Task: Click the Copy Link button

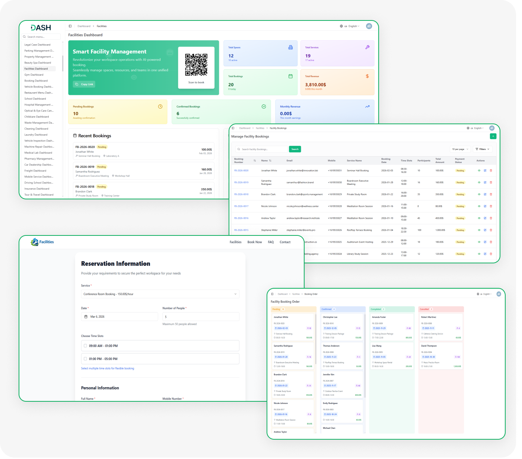Action: (84, 84)
